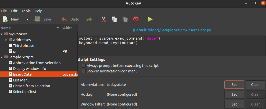Click the Copy icon in toolbar

tap(114, 19)
